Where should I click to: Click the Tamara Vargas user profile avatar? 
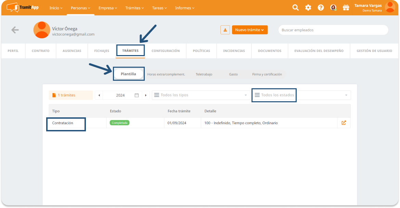click(x=390, y=7)
